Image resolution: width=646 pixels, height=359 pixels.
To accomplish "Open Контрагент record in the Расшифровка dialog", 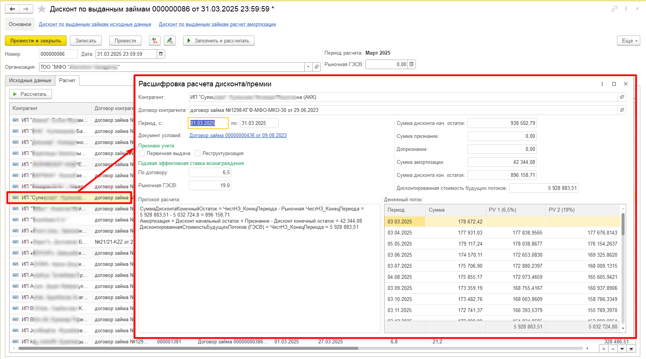I will coord(622,97).
